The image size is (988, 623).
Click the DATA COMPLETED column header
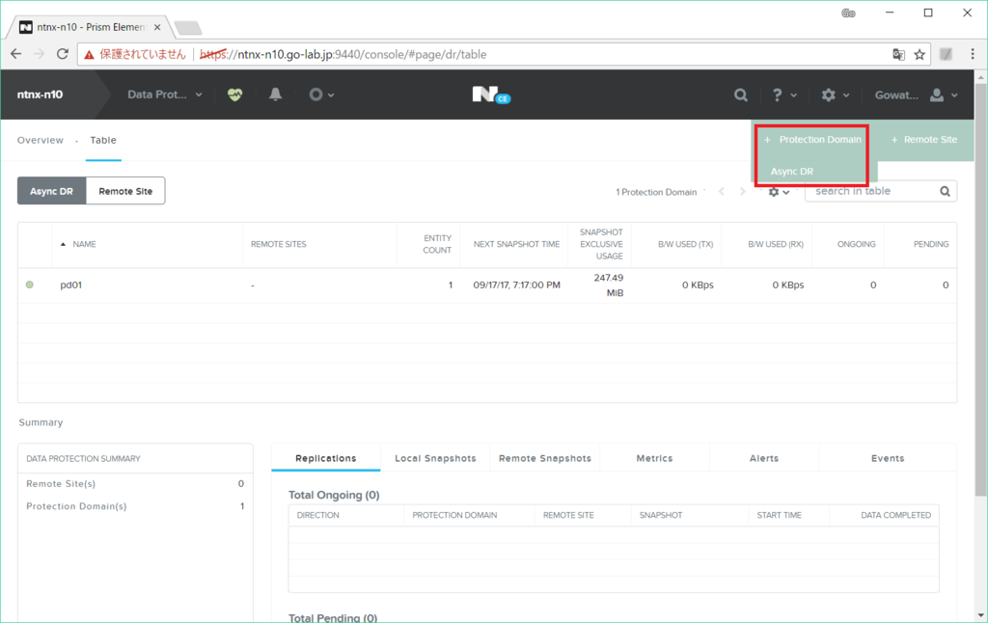pyautogui.click(x=895, y=515)
